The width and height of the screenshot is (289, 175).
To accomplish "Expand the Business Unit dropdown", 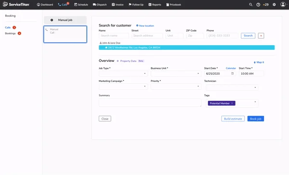I will 176,73.
